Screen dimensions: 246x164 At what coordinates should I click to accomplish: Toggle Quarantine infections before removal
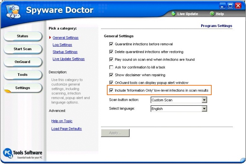[x=111, y=44]
